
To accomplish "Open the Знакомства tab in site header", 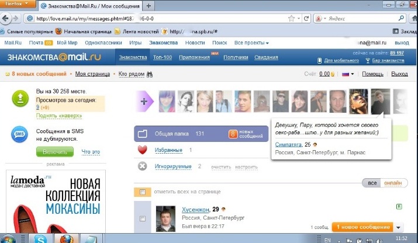I will click(x=133, y=57).
